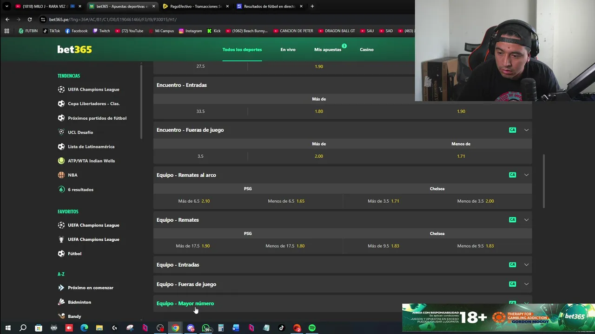Collapse Equipo - Remates al arco chevron
Viewport: 595px width, 334px height.
[x=526, y=175]
